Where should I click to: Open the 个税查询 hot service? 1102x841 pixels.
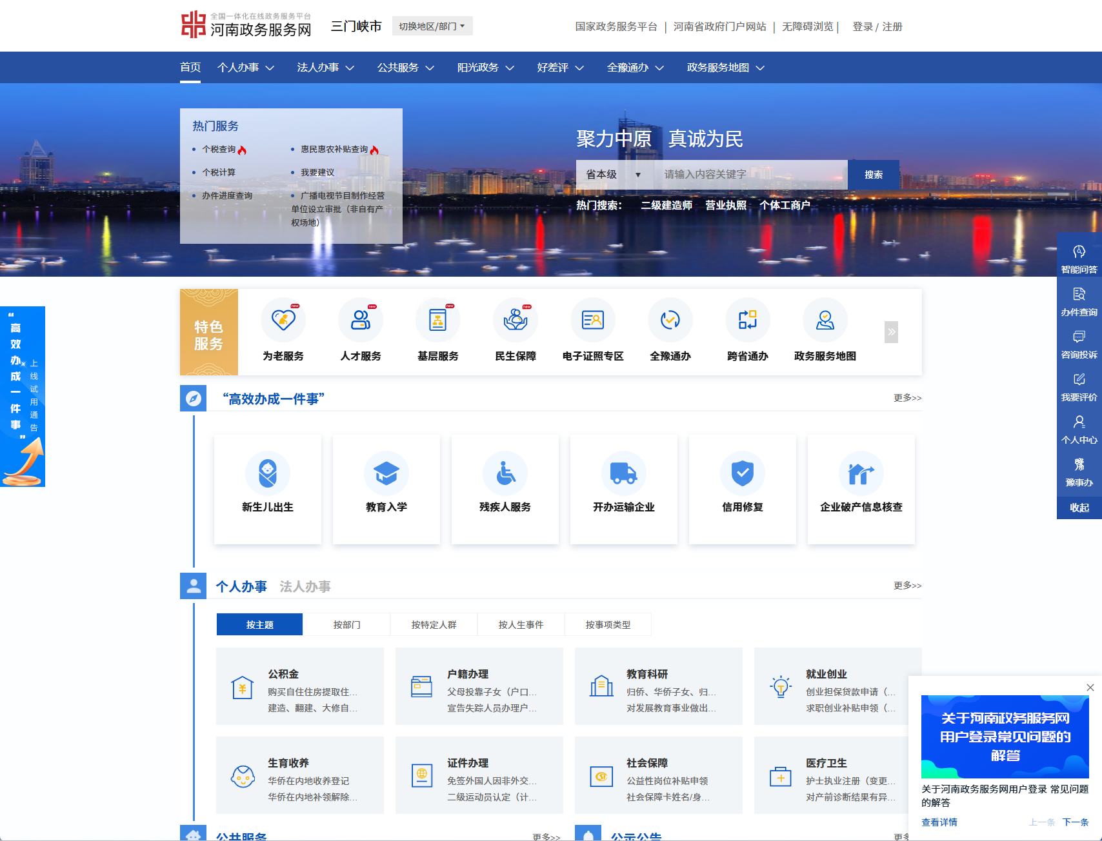point(219,149)
